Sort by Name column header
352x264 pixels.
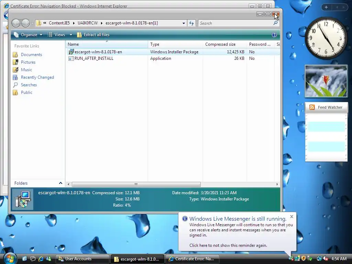pyautogui.click(x=107, y=44)
